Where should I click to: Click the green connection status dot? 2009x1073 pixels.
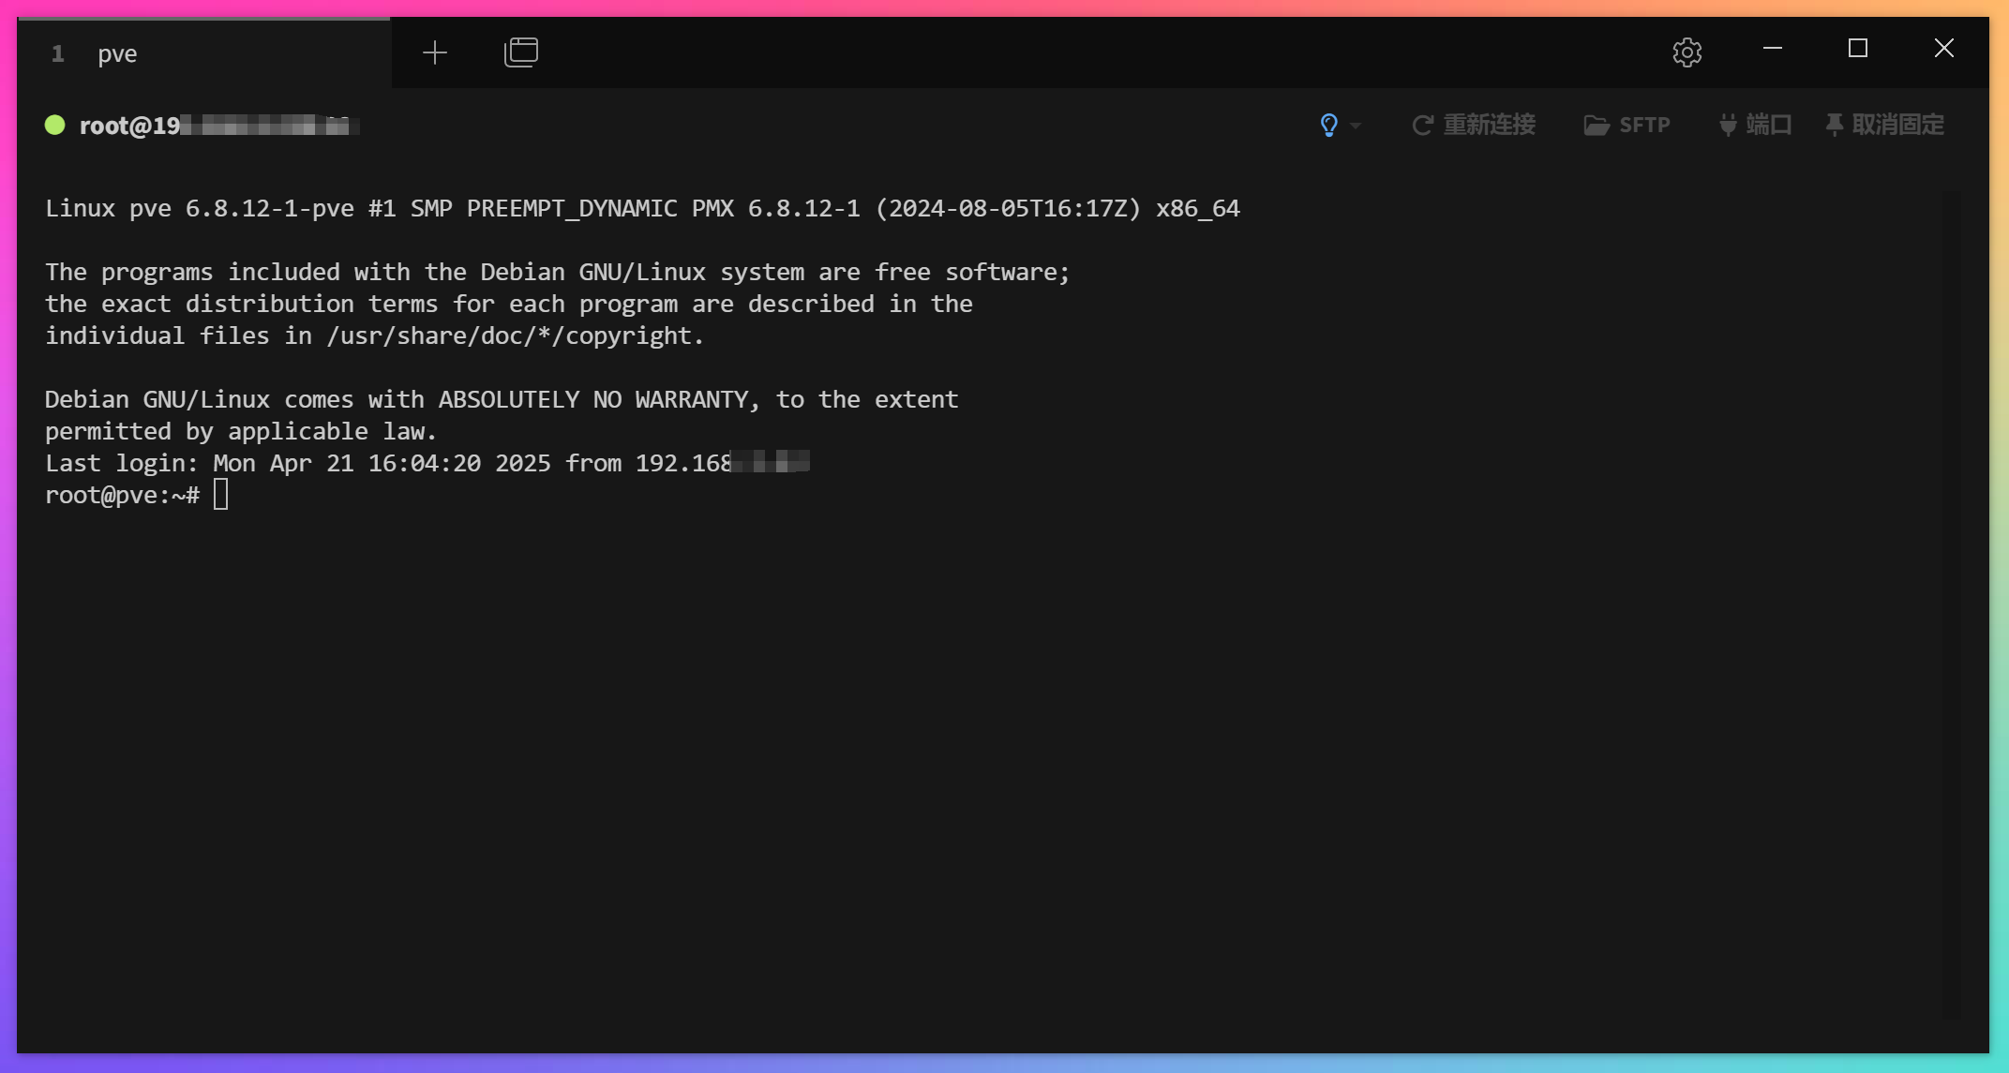click(x=55, y=126)
